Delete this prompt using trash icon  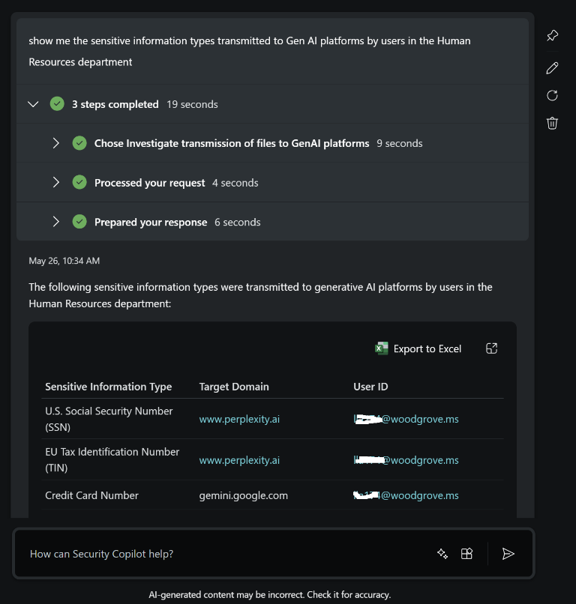coord(552,123)
